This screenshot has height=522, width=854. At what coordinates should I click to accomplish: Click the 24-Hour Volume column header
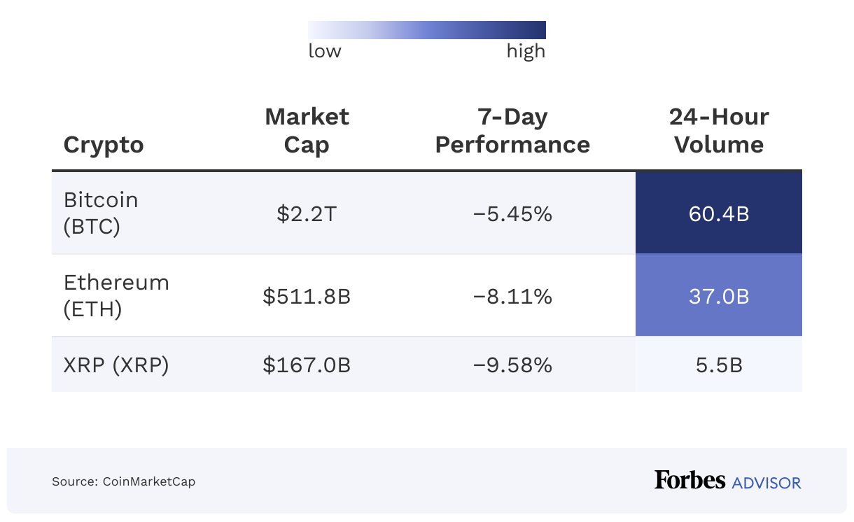tap(719, 131)
